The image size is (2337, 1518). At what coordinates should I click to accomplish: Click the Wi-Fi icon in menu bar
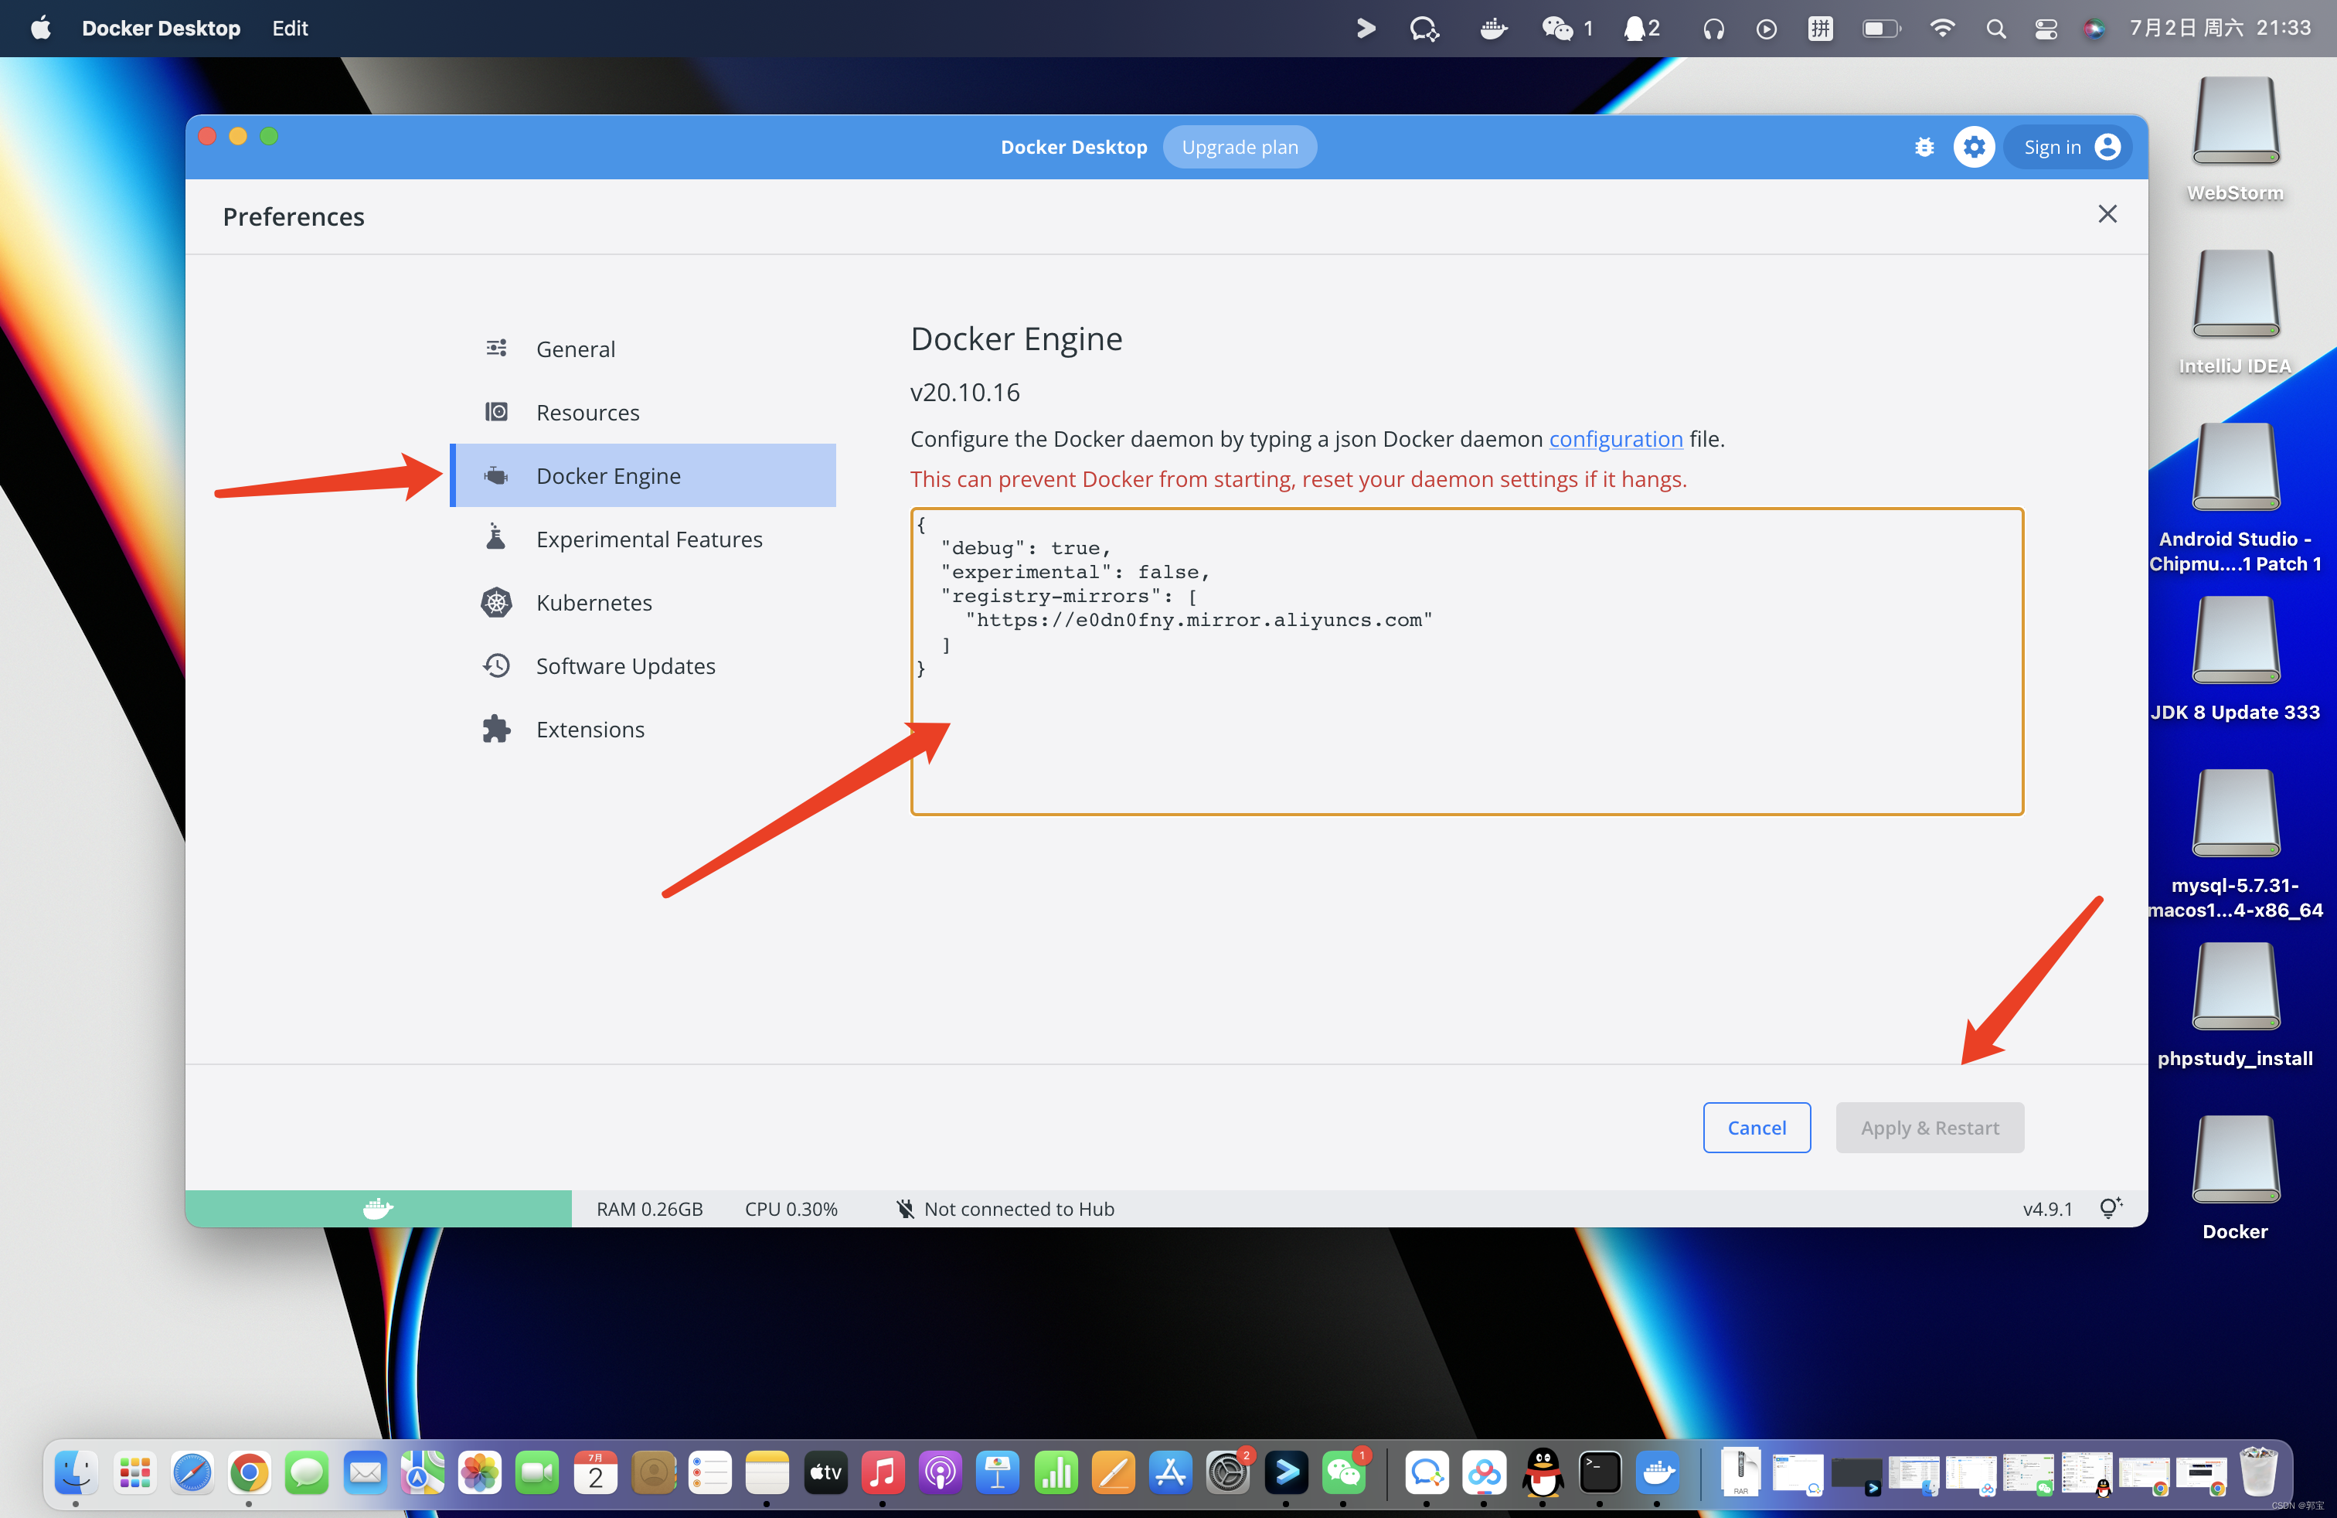coord(1941,29)
